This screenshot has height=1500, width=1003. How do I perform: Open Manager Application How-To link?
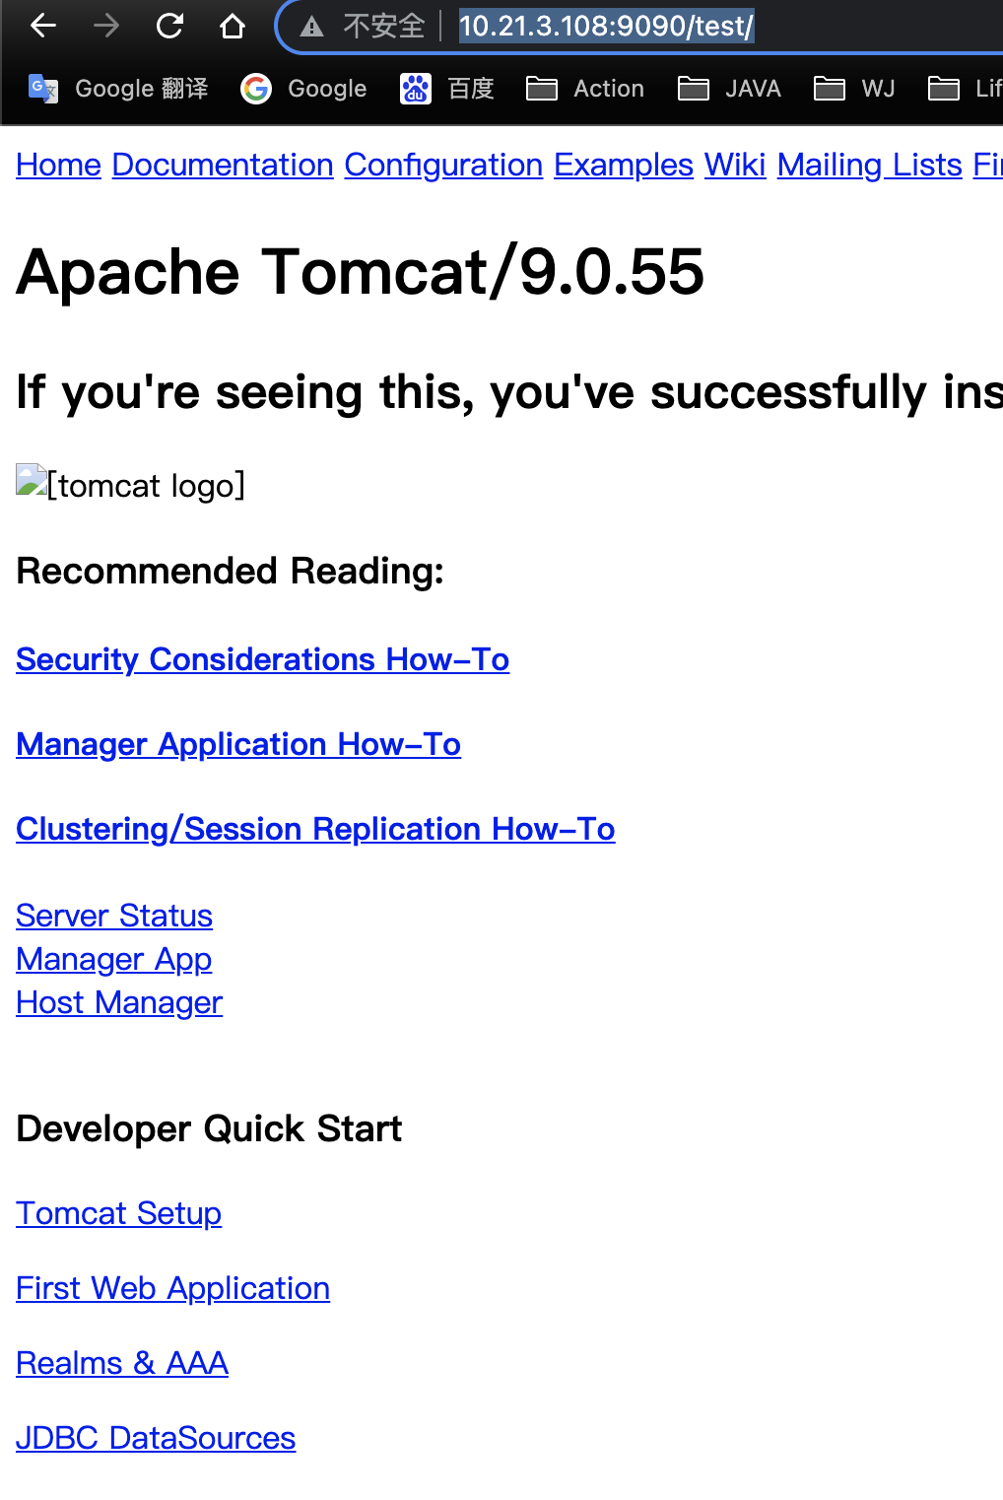(x=238, y=744)
